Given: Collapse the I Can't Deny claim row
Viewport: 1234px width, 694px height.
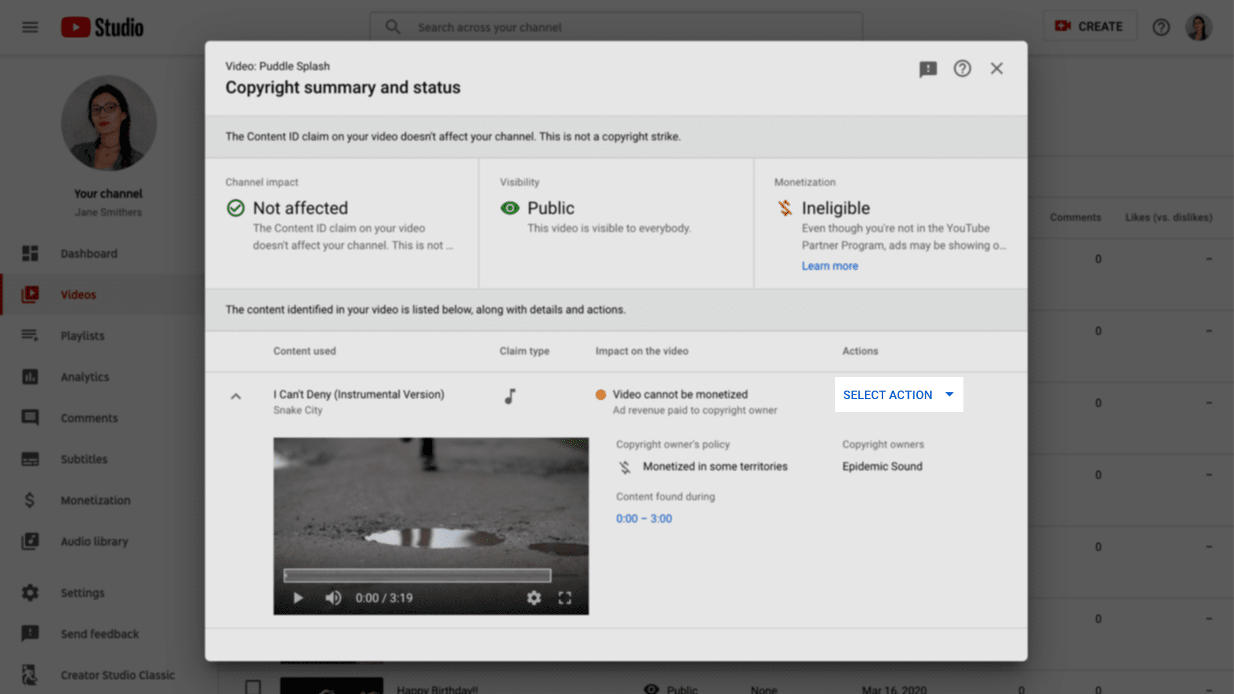Looking at the screenshot, I should pos(236,396).
